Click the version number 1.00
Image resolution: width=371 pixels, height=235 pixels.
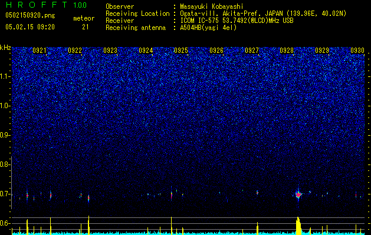coord(80,5)
